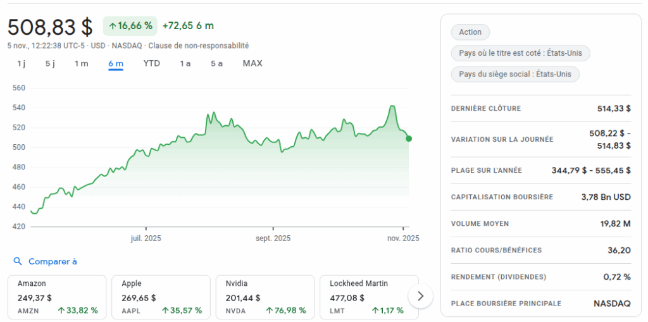Show the 1 a chart range
The width and height of the screenshot is (648, 322).
(x=185, y=63)
